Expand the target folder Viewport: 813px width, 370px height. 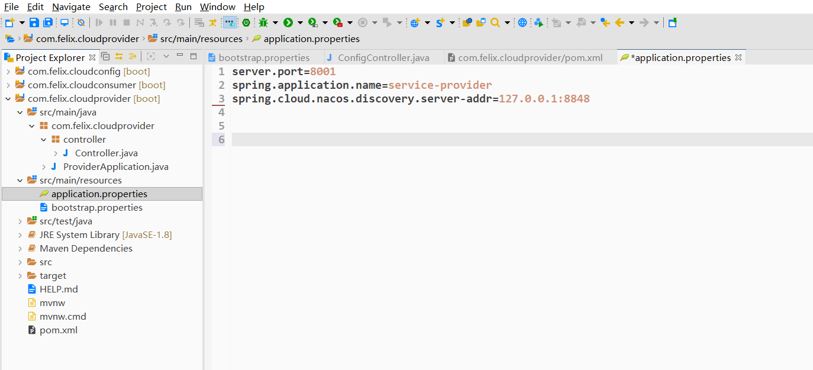point(20,276)
